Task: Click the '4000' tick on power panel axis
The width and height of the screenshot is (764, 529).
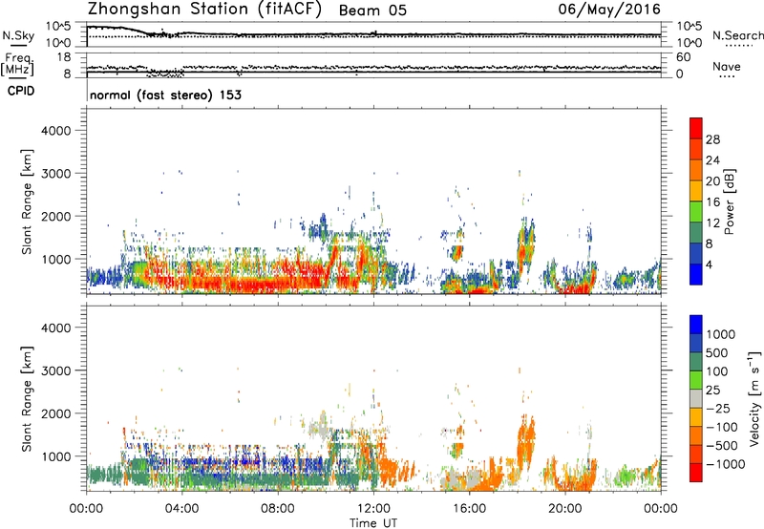Action: (x=56, y=131)
